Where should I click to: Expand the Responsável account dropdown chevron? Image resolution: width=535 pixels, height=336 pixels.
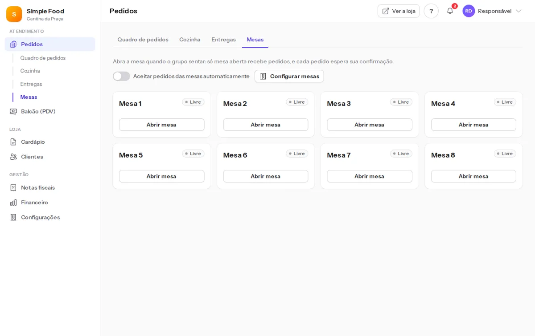tap(518, 11)
